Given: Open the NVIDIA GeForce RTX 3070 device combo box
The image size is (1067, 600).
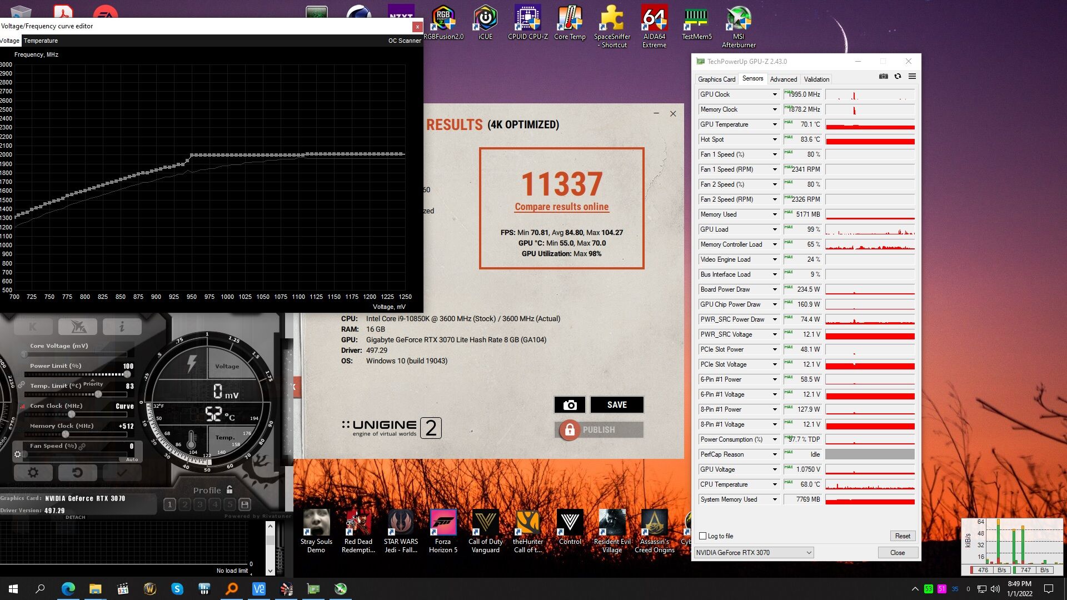Looking at the screenshot, I should pyautogui.click(x=754, y=552).
